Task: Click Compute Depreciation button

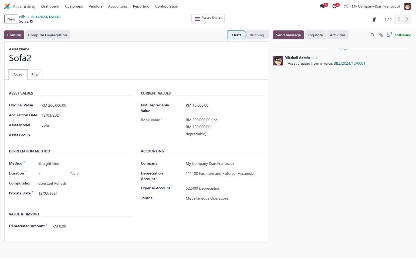Action: pyautogui.click(x=48, y=35)
